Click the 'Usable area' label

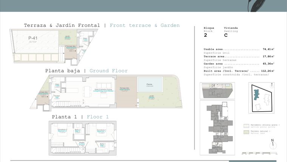[x=213, y=49]
